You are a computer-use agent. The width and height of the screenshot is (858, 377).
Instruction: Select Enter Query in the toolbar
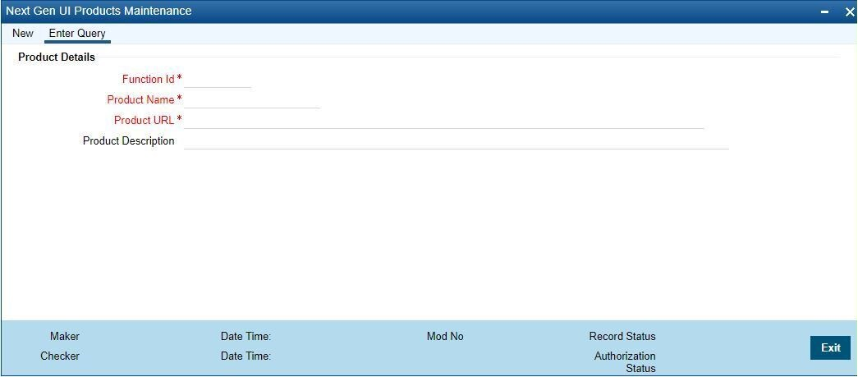pyautogui.click(x=77, y=34)
